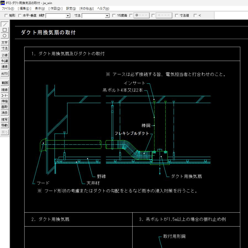
Task: Click the インサート label in drawing
Action: pyautogui.click(x=134, y=83)
